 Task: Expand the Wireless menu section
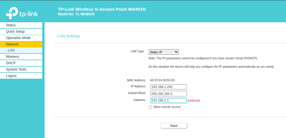[x=21, y=57]
